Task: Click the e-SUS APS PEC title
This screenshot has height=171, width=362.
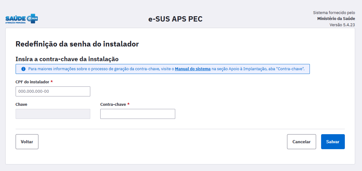Action: pyautogui.click(x=175, y=19)
